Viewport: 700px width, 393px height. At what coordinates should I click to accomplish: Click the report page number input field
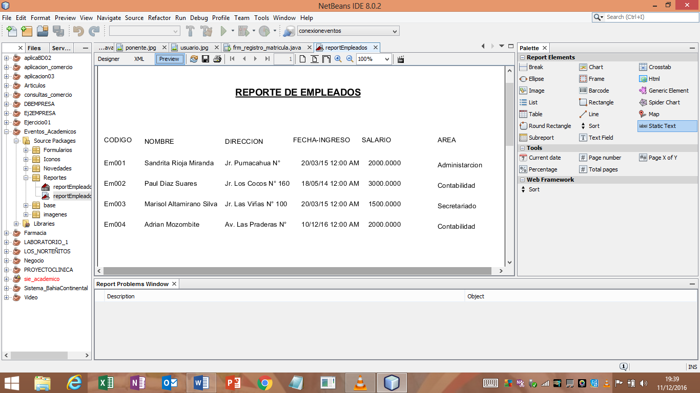coord(283,59)
